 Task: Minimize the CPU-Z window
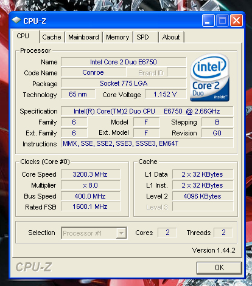tap(208, 21)
